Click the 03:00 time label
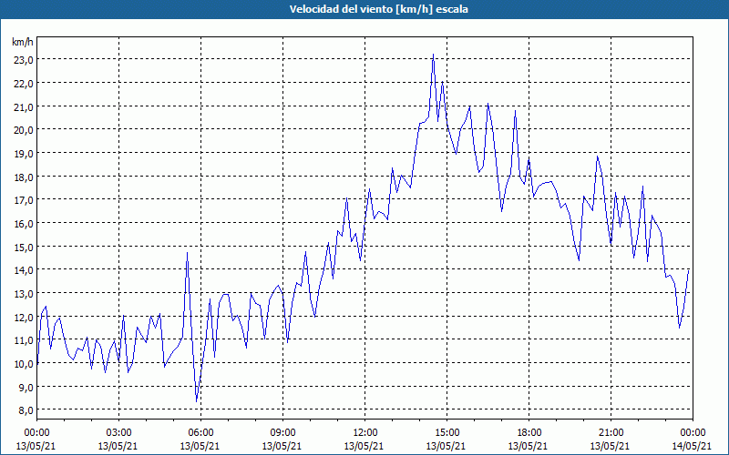The height and width of the screenshot is (455, 729). [118, 433]
